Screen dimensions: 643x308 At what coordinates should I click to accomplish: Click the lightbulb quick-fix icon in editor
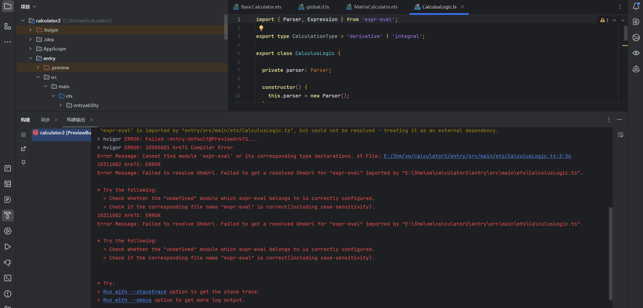point(261,28)
